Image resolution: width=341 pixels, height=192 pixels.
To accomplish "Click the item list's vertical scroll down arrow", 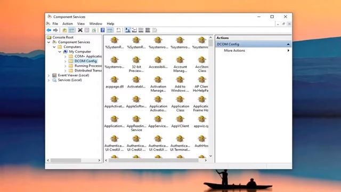I will point(210,156).
